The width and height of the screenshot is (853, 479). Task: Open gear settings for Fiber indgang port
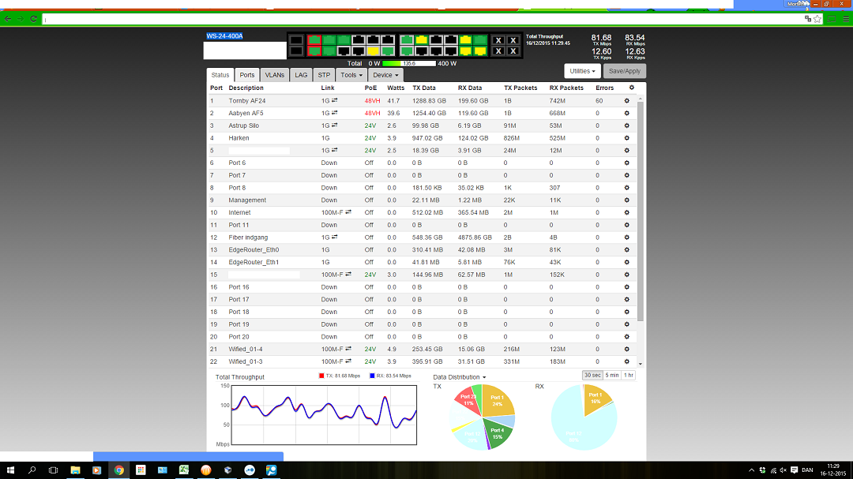[626, 238]
